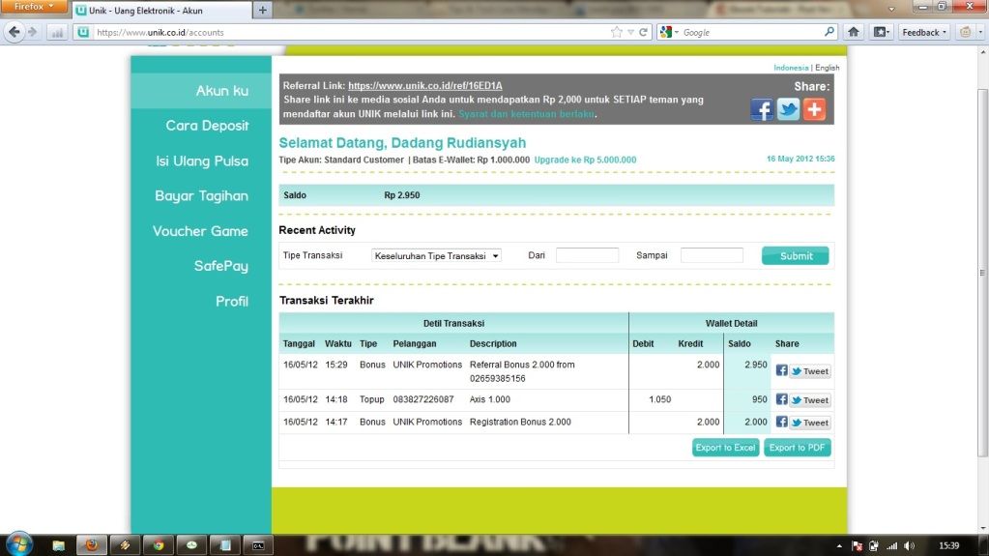Expand the Feedback dropdown button
This screenshot has height=556, width=989.
pos(924,32)
